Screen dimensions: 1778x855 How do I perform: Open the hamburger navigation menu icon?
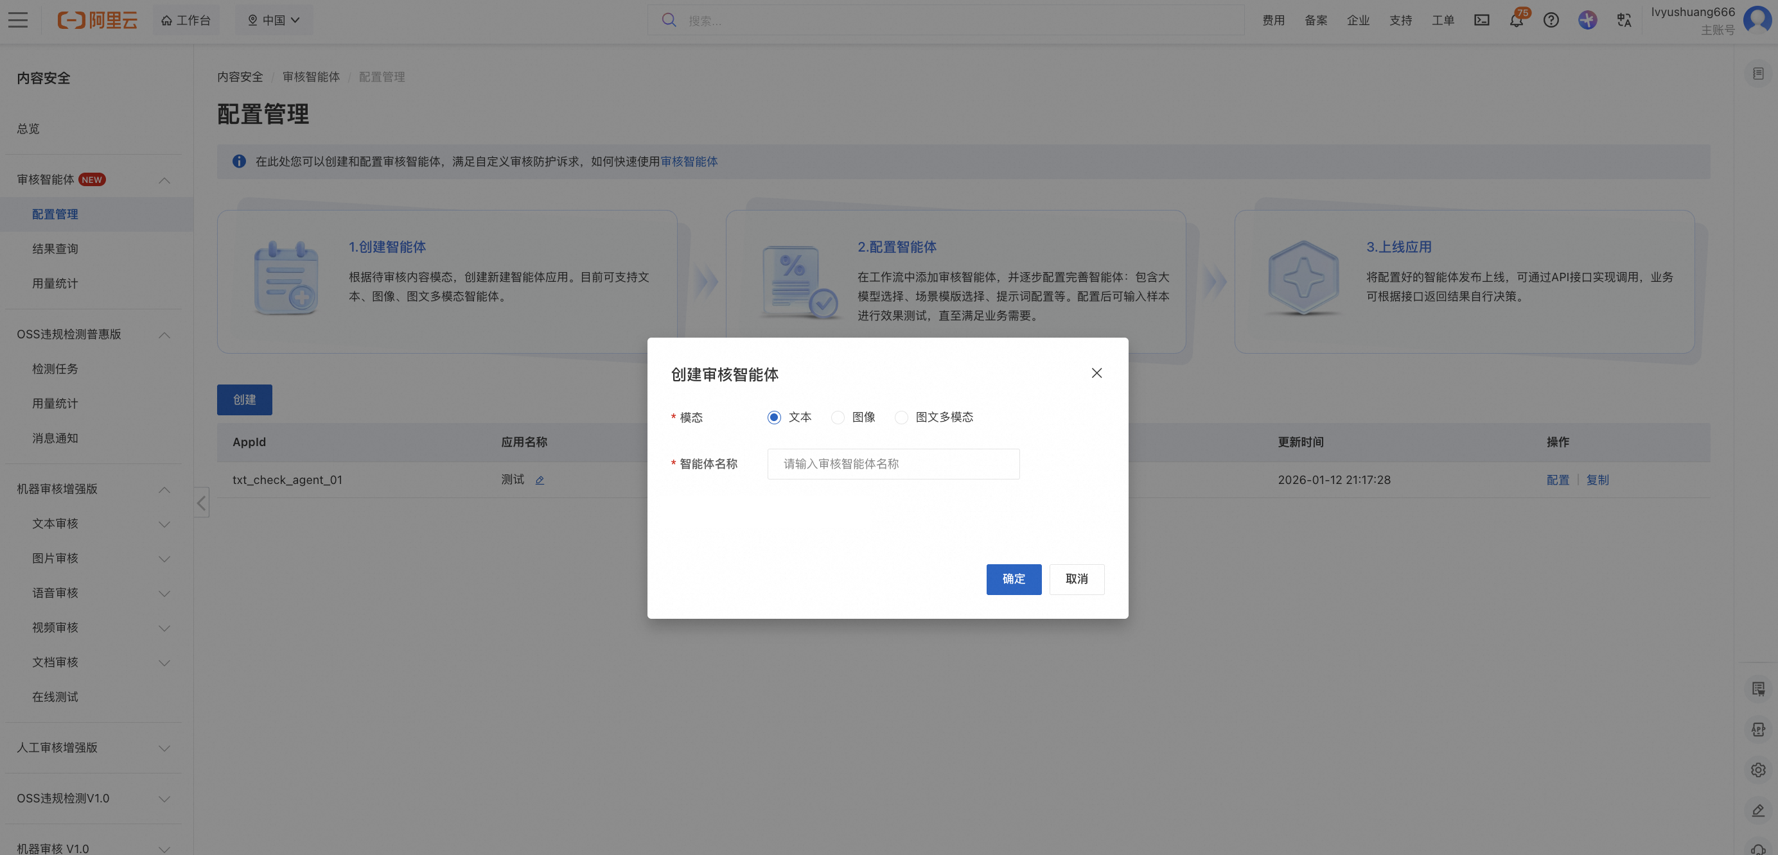coord(18,20)
